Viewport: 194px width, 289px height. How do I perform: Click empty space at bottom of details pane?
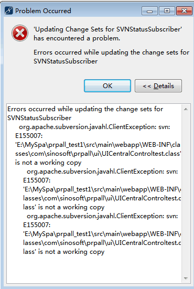pyautogui.click(x=94, y=269)
